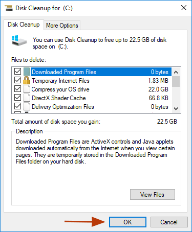Uncheck the Temporary Internet Files checkbox

[18, 80]
